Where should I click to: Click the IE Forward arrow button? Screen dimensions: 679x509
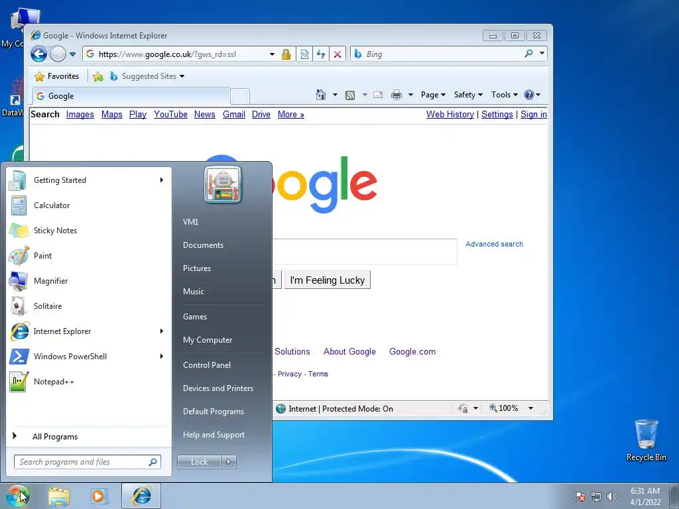(58, 54)
